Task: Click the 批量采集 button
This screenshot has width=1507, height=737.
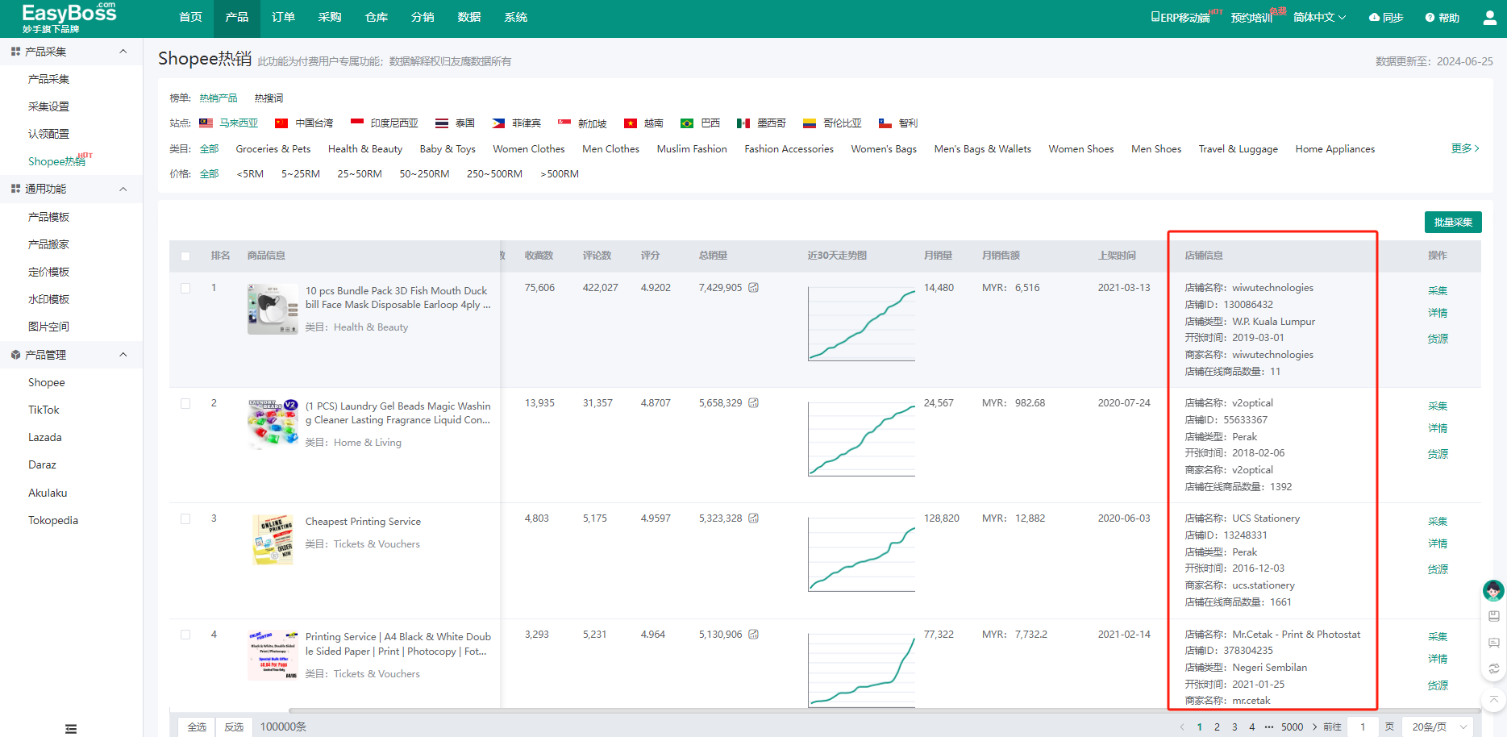Action: 1453,222
